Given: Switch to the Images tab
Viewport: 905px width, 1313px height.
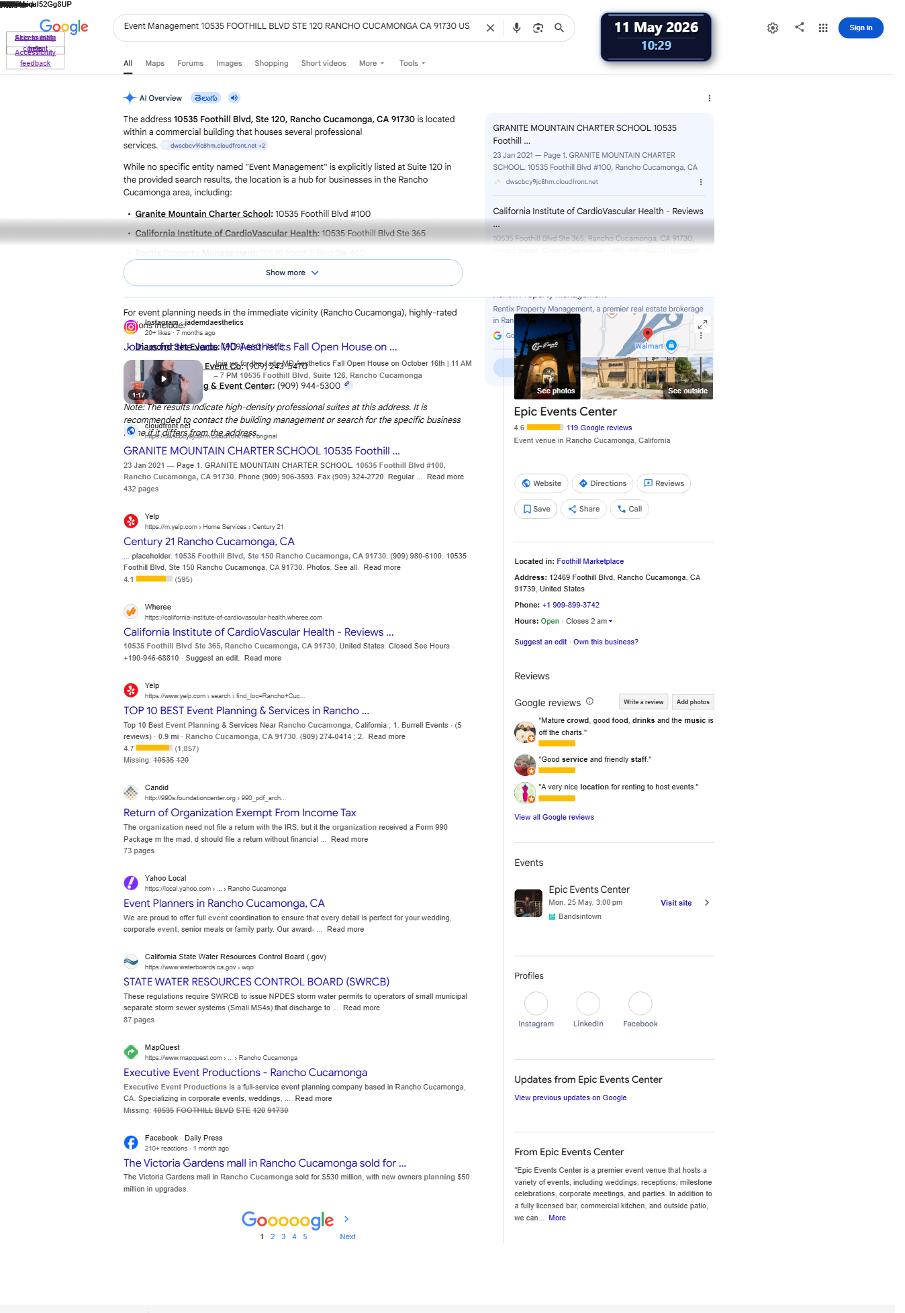Looking at the screenshot, I should 229,63.
